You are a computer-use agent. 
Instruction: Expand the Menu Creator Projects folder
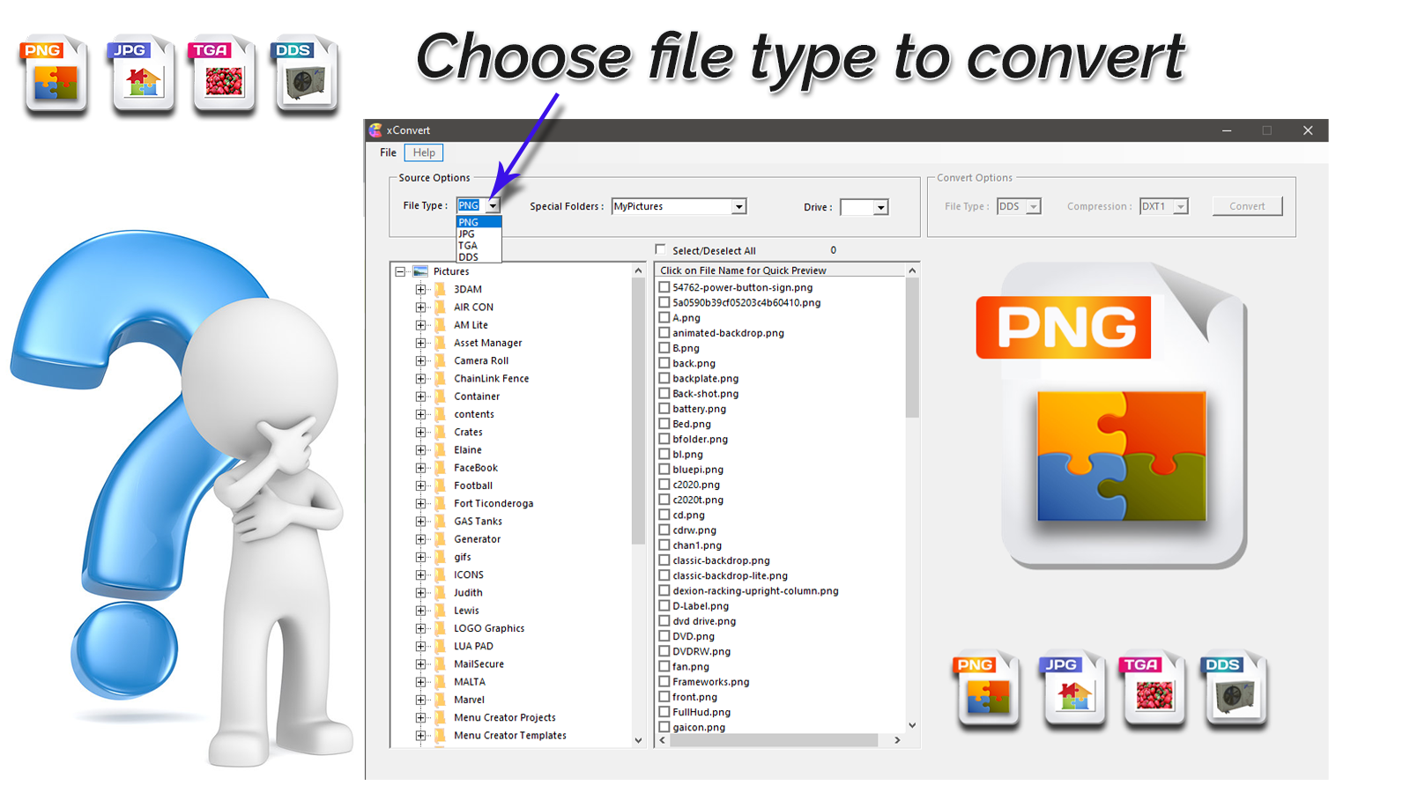420,717
